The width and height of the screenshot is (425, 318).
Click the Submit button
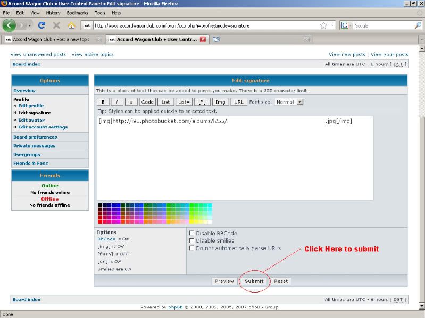[254, 281]
